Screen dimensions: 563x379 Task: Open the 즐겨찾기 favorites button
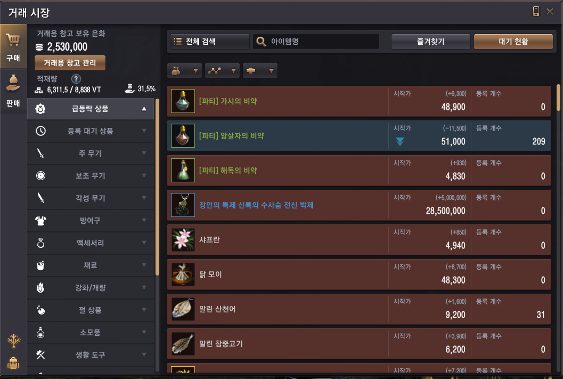(x=430, y=42)
